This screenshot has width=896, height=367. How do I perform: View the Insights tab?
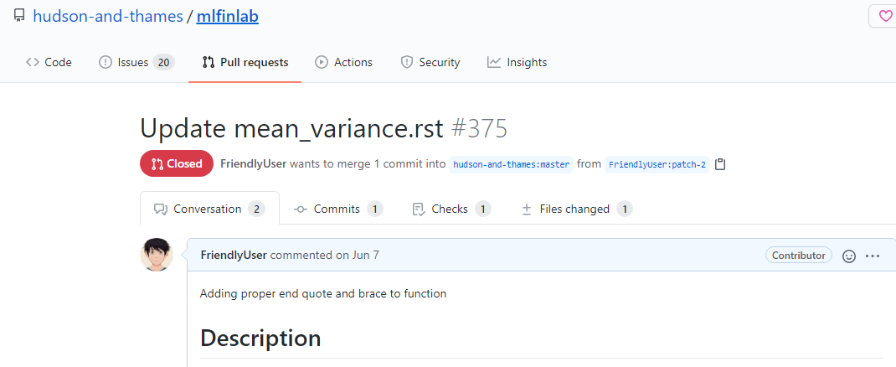pos(517,62)
